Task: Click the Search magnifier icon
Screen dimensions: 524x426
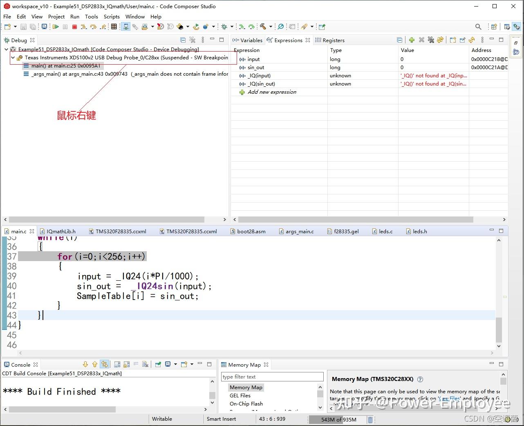Action: pos(478,27)
